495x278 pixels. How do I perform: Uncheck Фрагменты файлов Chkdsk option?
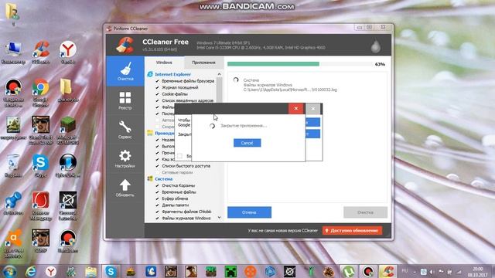point(157,212)
